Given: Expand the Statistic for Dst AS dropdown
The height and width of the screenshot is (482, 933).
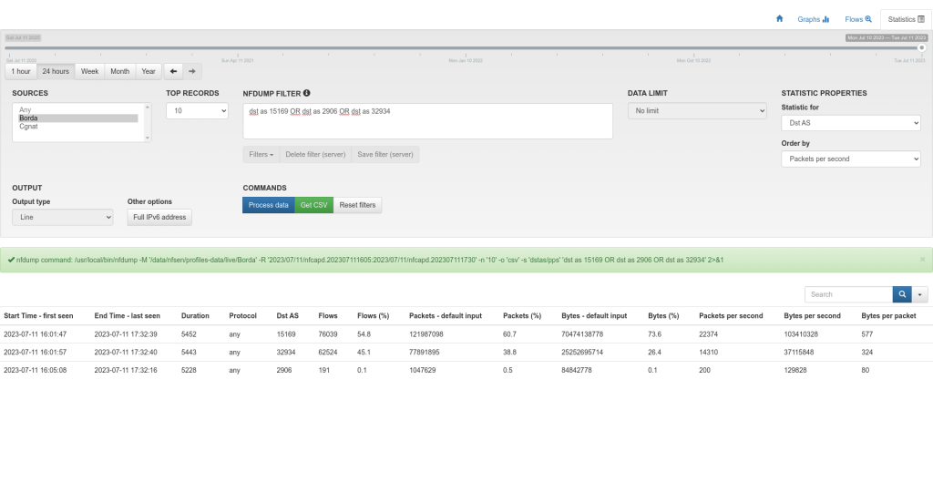Looking at the screenshot, I should pyautogui.click(x=851, y=120).
